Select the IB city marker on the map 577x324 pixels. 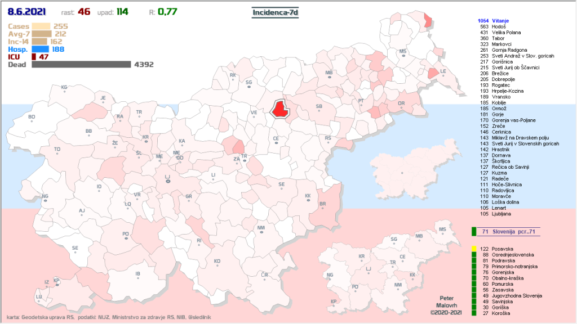click(137, 275)
